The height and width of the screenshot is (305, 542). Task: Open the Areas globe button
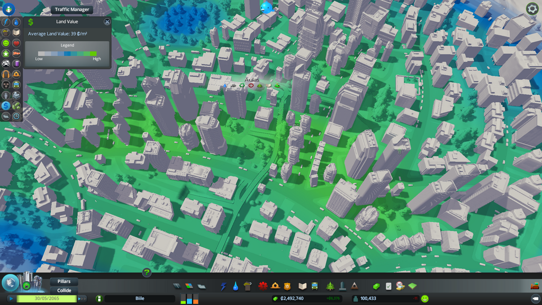10,283
